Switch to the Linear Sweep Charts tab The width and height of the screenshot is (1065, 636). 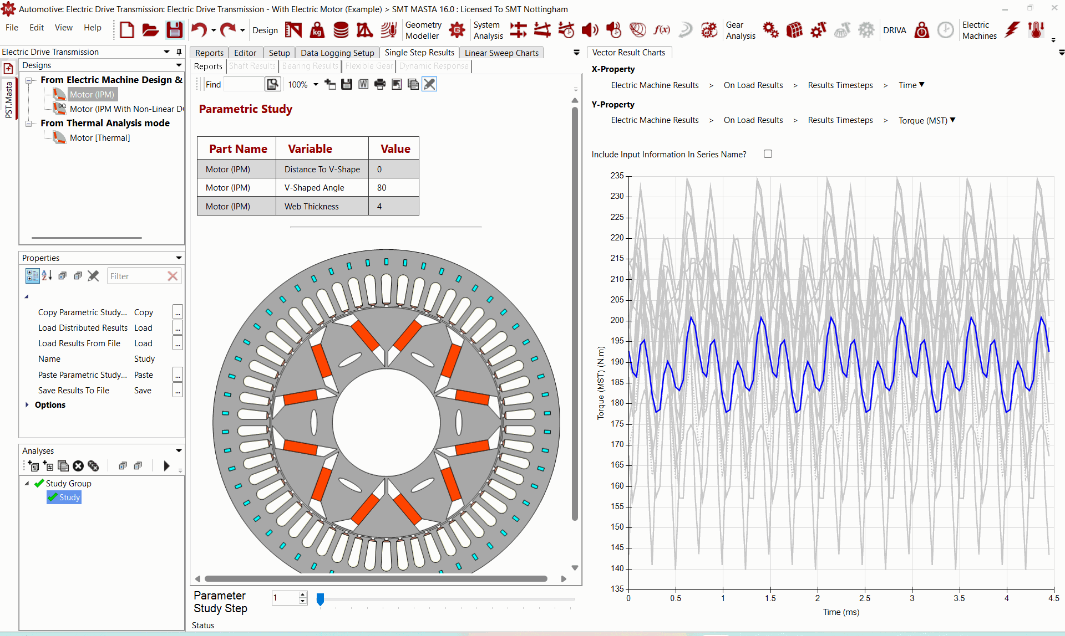[501, 53]
